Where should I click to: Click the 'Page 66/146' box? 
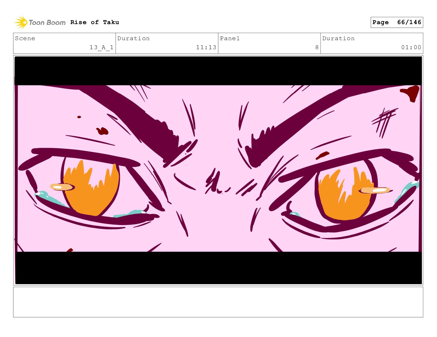pyautogui.click(x=397, y=22)
